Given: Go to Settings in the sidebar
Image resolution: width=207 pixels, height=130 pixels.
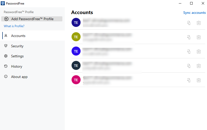Looking at the screenshot, I should 17,56.
